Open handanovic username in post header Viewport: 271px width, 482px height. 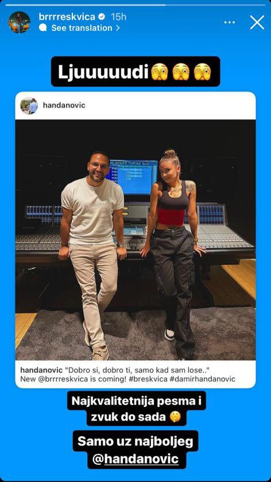[x=64, y=106]
